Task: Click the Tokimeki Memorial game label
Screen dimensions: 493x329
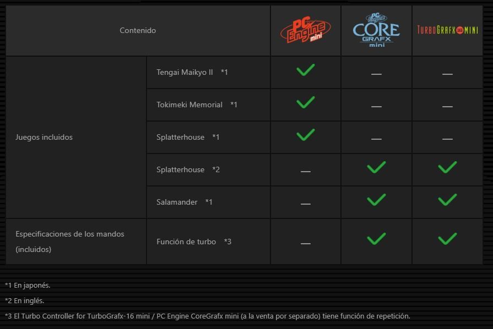Action: (189, 105)
